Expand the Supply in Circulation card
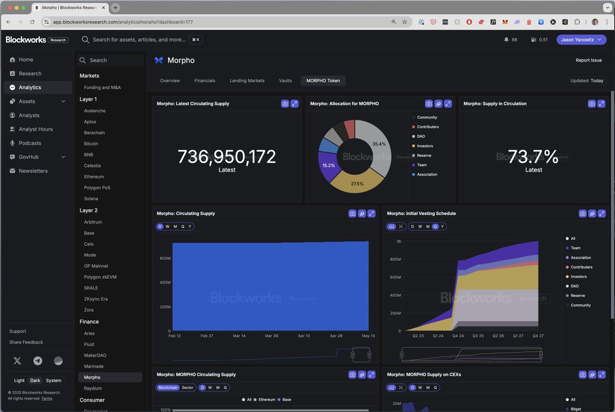Screen dimensions: 615x412 602,104
